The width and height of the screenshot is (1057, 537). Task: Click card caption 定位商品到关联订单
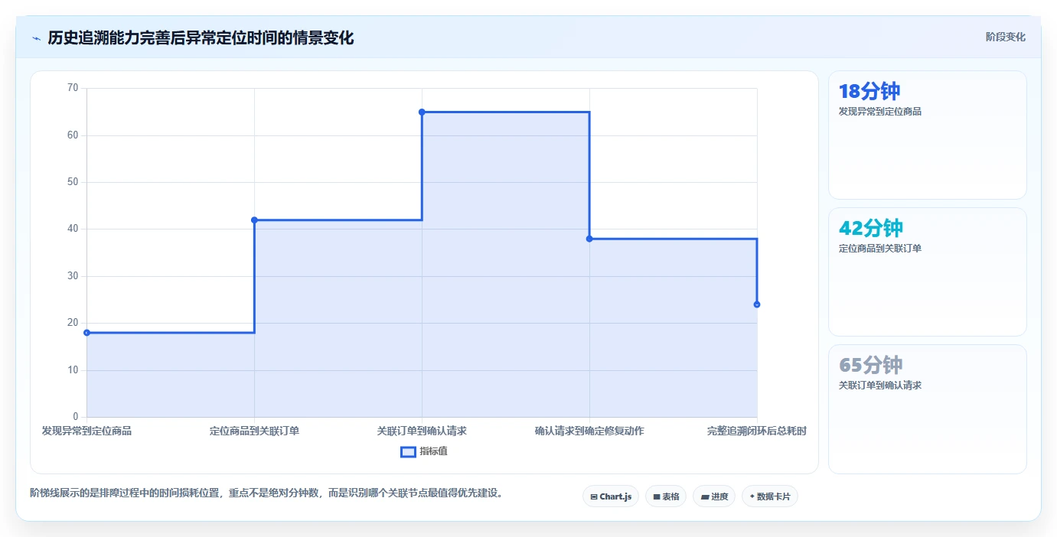880,249
